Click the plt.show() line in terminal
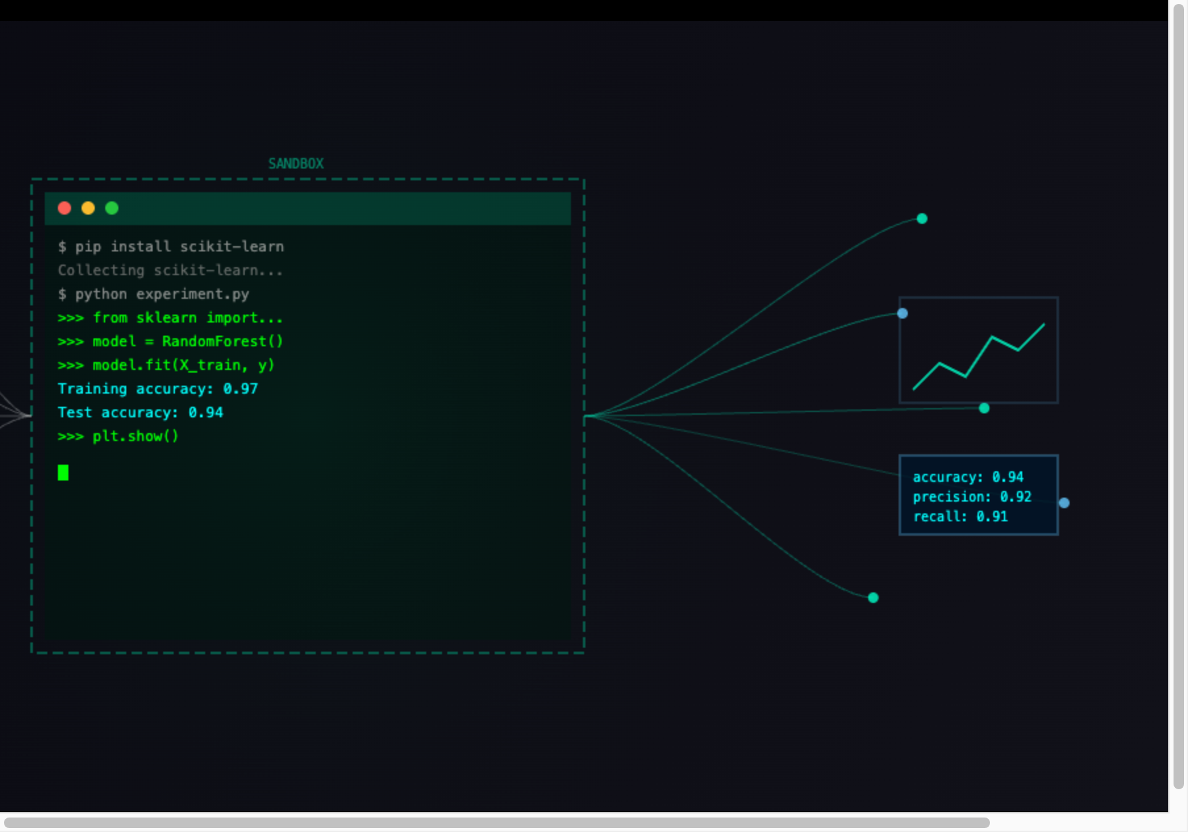Viewport: 1188px width, 832px height. coord(118,436)
